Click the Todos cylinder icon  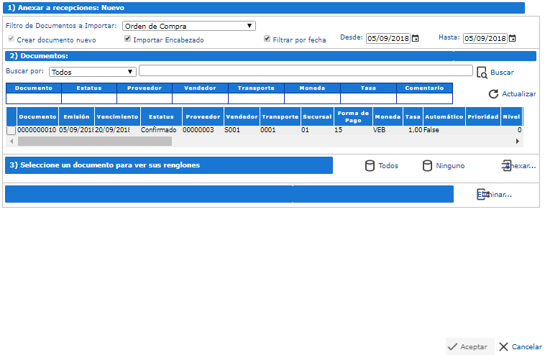pyautogui.click(x=370, y=166)
